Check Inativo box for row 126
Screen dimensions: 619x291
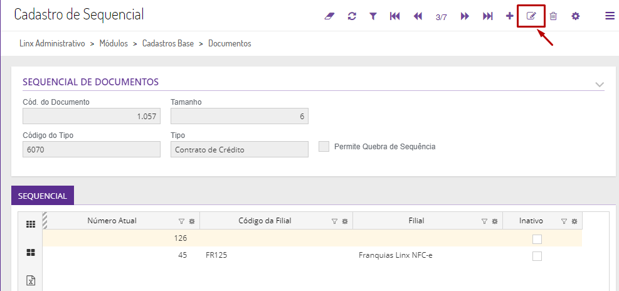(x=537, y=239)
